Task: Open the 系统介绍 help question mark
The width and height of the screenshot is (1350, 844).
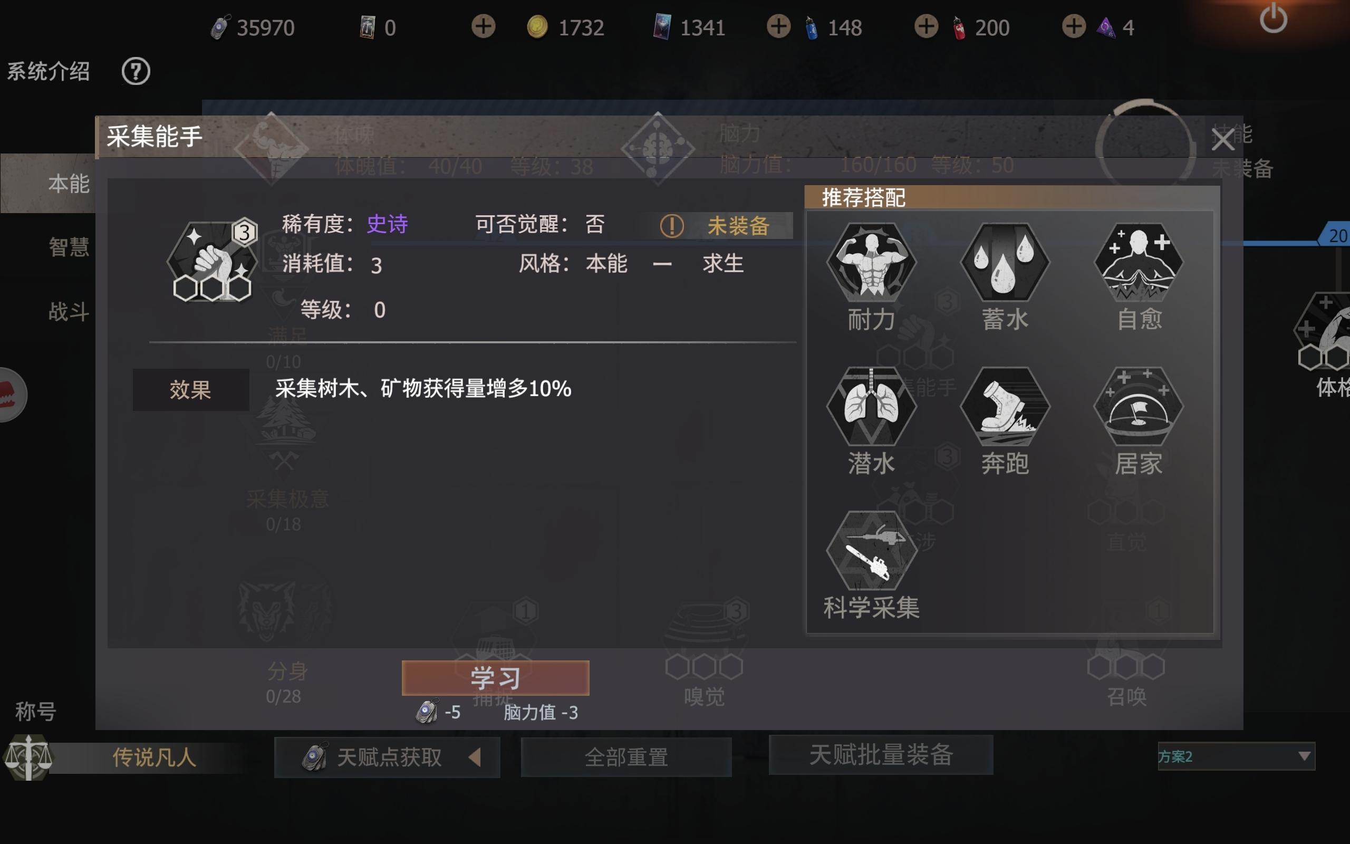Action: (x=136, y=71)
